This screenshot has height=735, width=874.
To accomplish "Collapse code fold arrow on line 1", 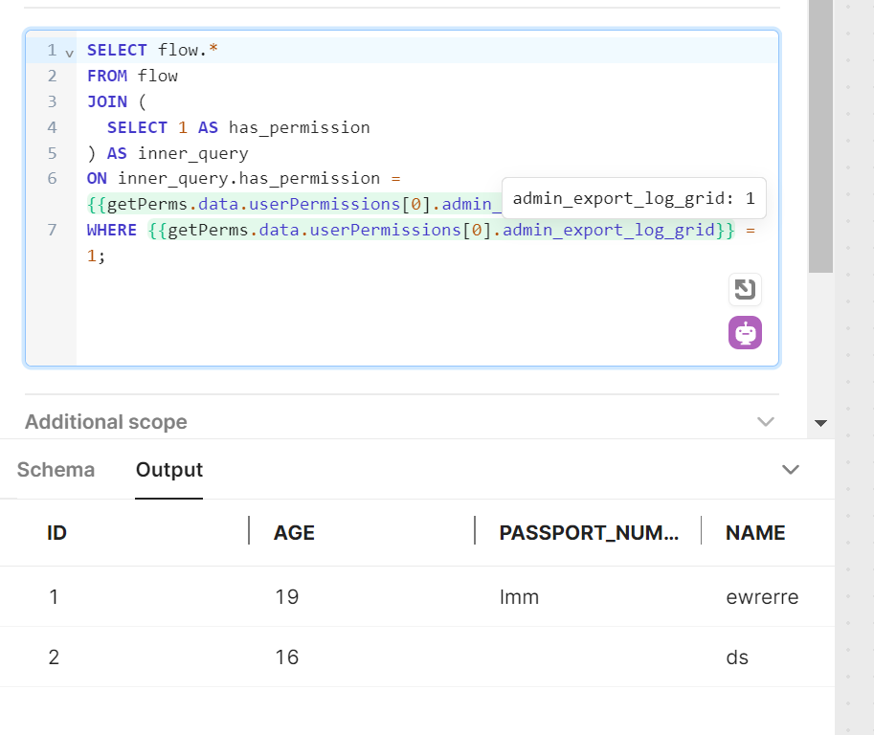I will (x=69, y=53).
